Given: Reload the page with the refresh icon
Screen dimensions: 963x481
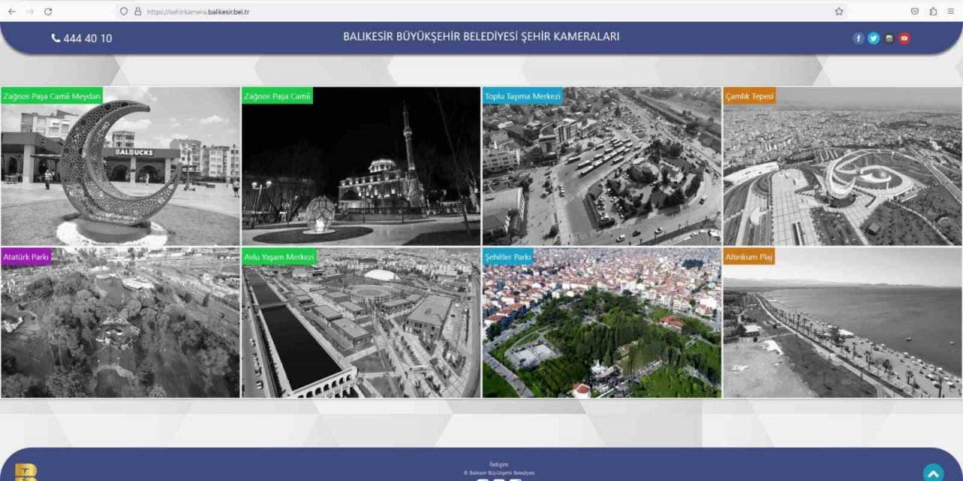Looking at the screenshot, I should [47, 11].
